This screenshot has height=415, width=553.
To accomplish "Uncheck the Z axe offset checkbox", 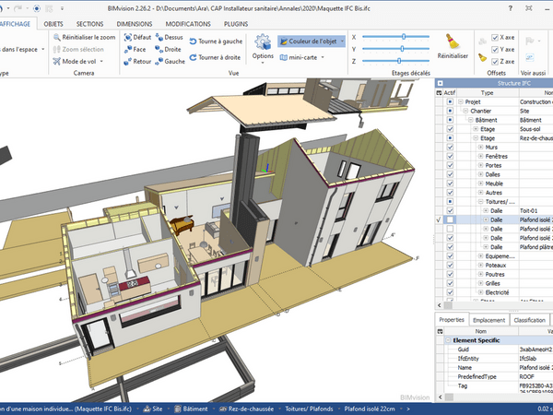I will [495, 62].
